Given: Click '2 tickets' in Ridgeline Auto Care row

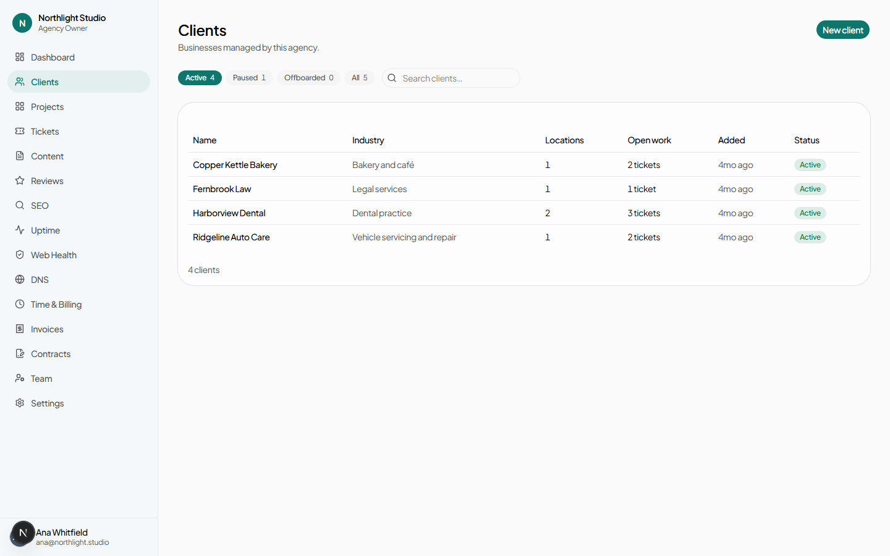Looking at the screenshot, I should (x=644, y=237).
